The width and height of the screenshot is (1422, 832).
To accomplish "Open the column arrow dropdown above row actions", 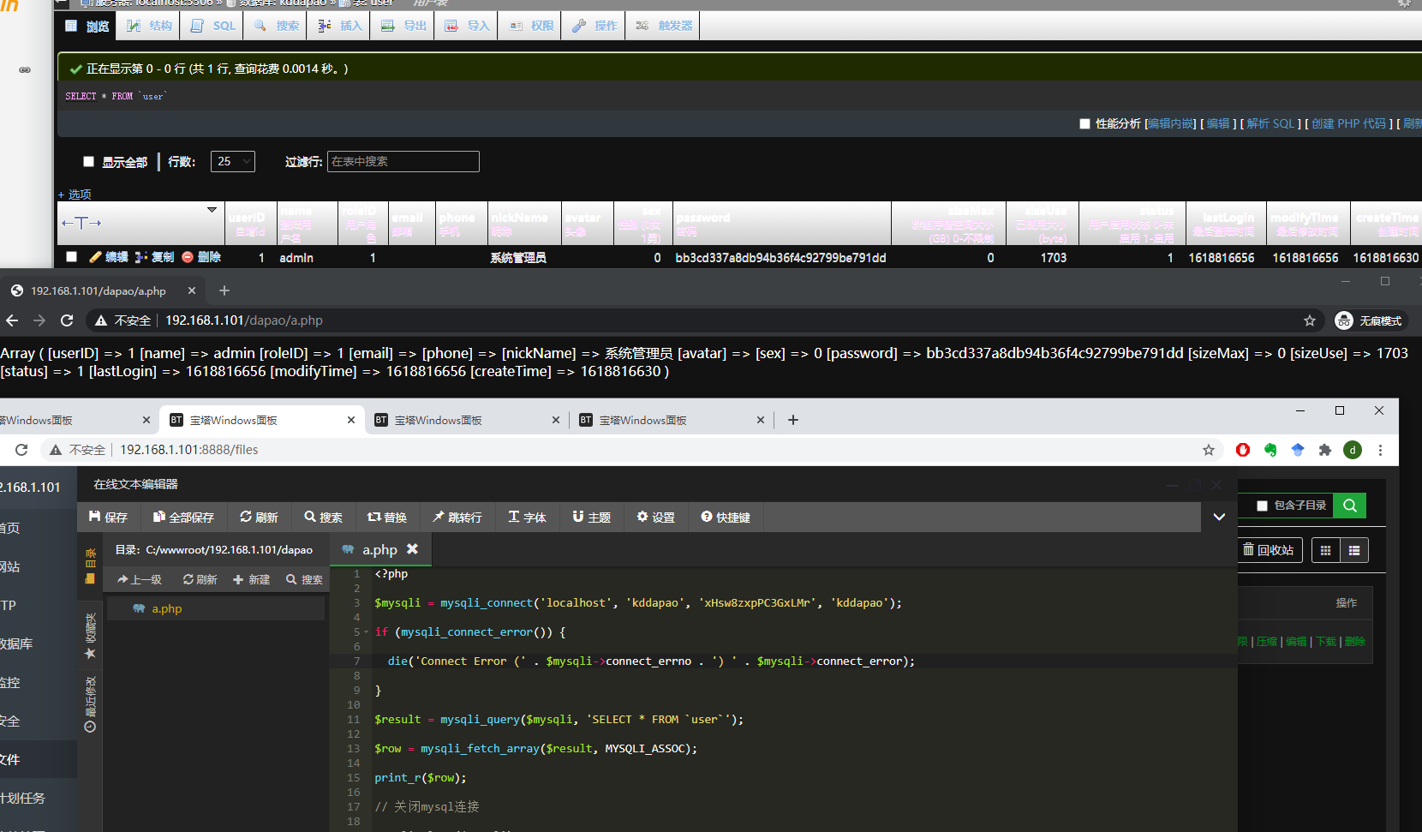I will point(212,210).
